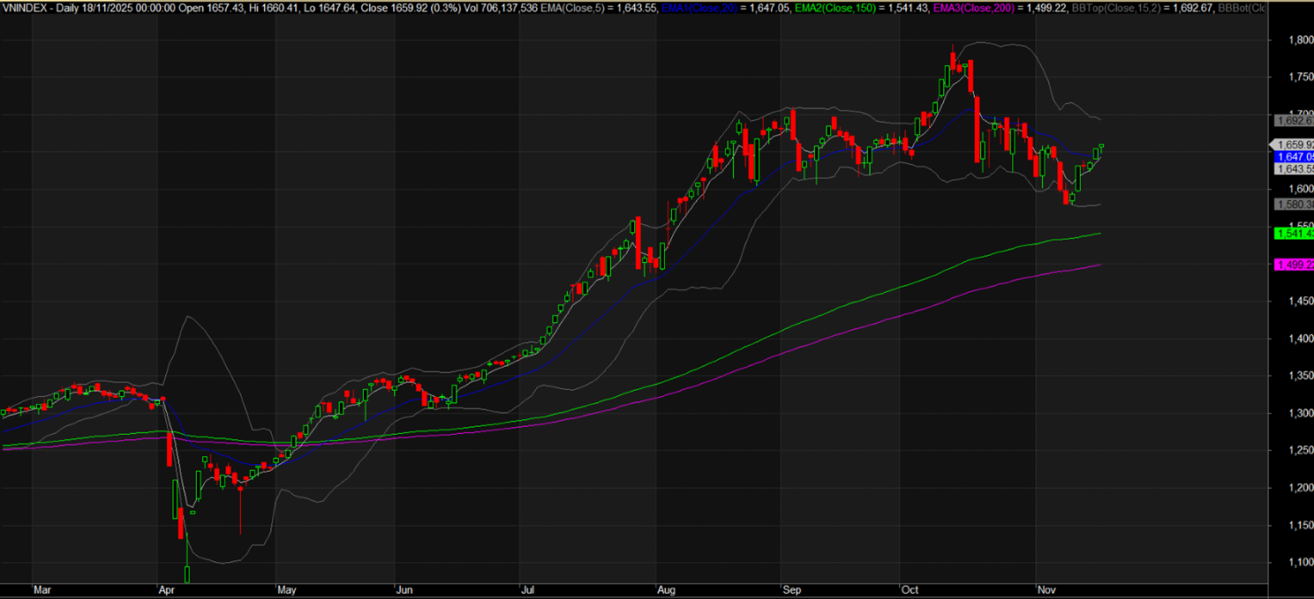Click the Apr label on time axis
Image resolution: width=1314 pixels, height=599 pixels.
(166, 588)
